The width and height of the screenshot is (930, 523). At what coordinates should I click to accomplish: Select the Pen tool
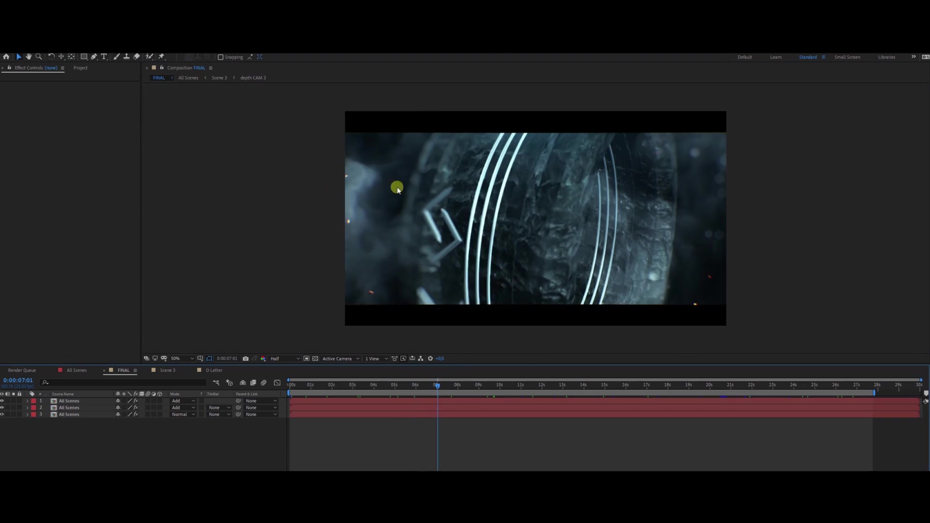pyautogui.click(x=94, y=57)
